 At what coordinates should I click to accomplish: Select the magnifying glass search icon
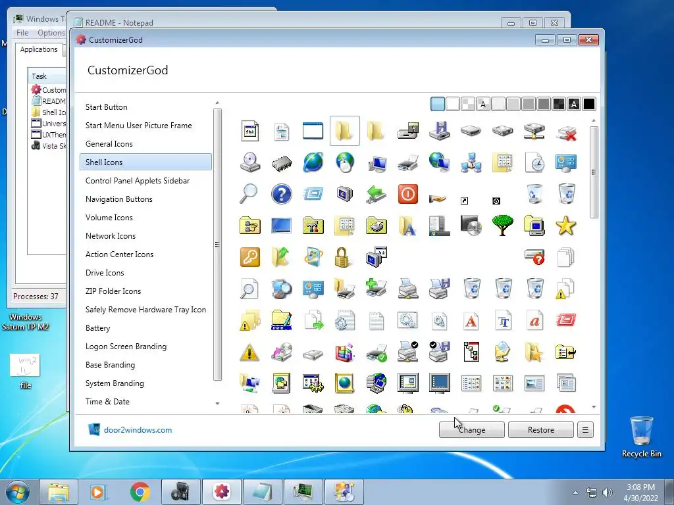click(248, 194)
